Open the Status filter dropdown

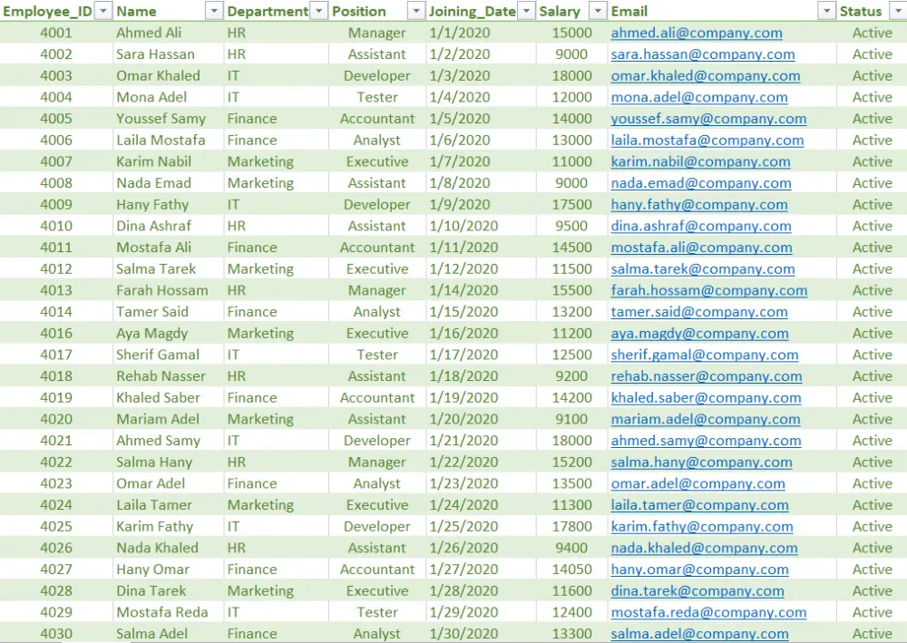[x=899, y=11]
